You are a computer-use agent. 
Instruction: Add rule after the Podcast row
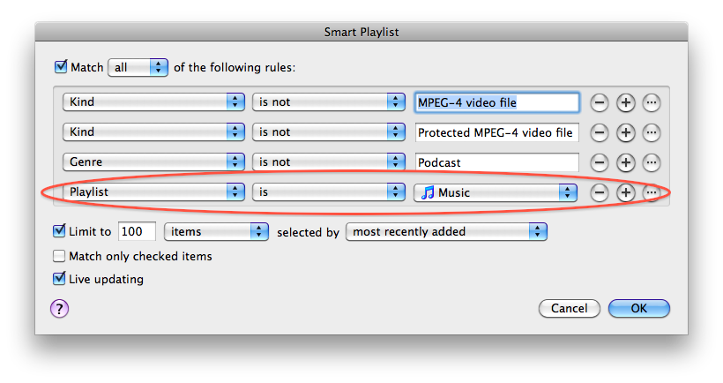click(x=626, y=162)
